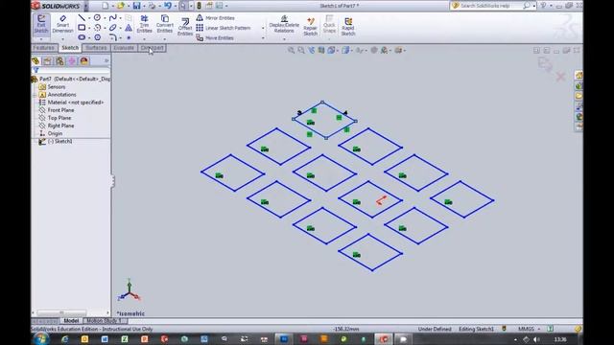Click Repair Sketch tool

click(x=310, y=27)
